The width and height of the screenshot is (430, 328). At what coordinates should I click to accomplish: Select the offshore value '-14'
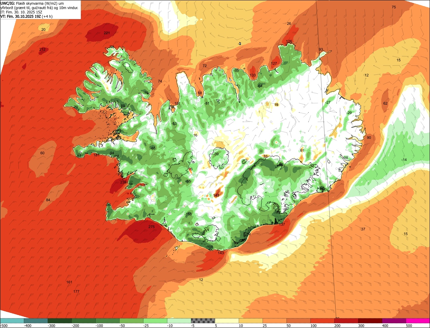[x=404, y=160]
